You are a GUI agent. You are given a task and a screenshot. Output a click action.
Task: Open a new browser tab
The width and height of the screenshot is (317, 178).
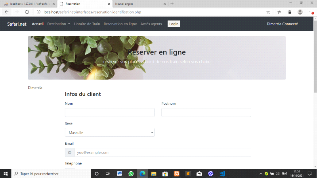172,4
